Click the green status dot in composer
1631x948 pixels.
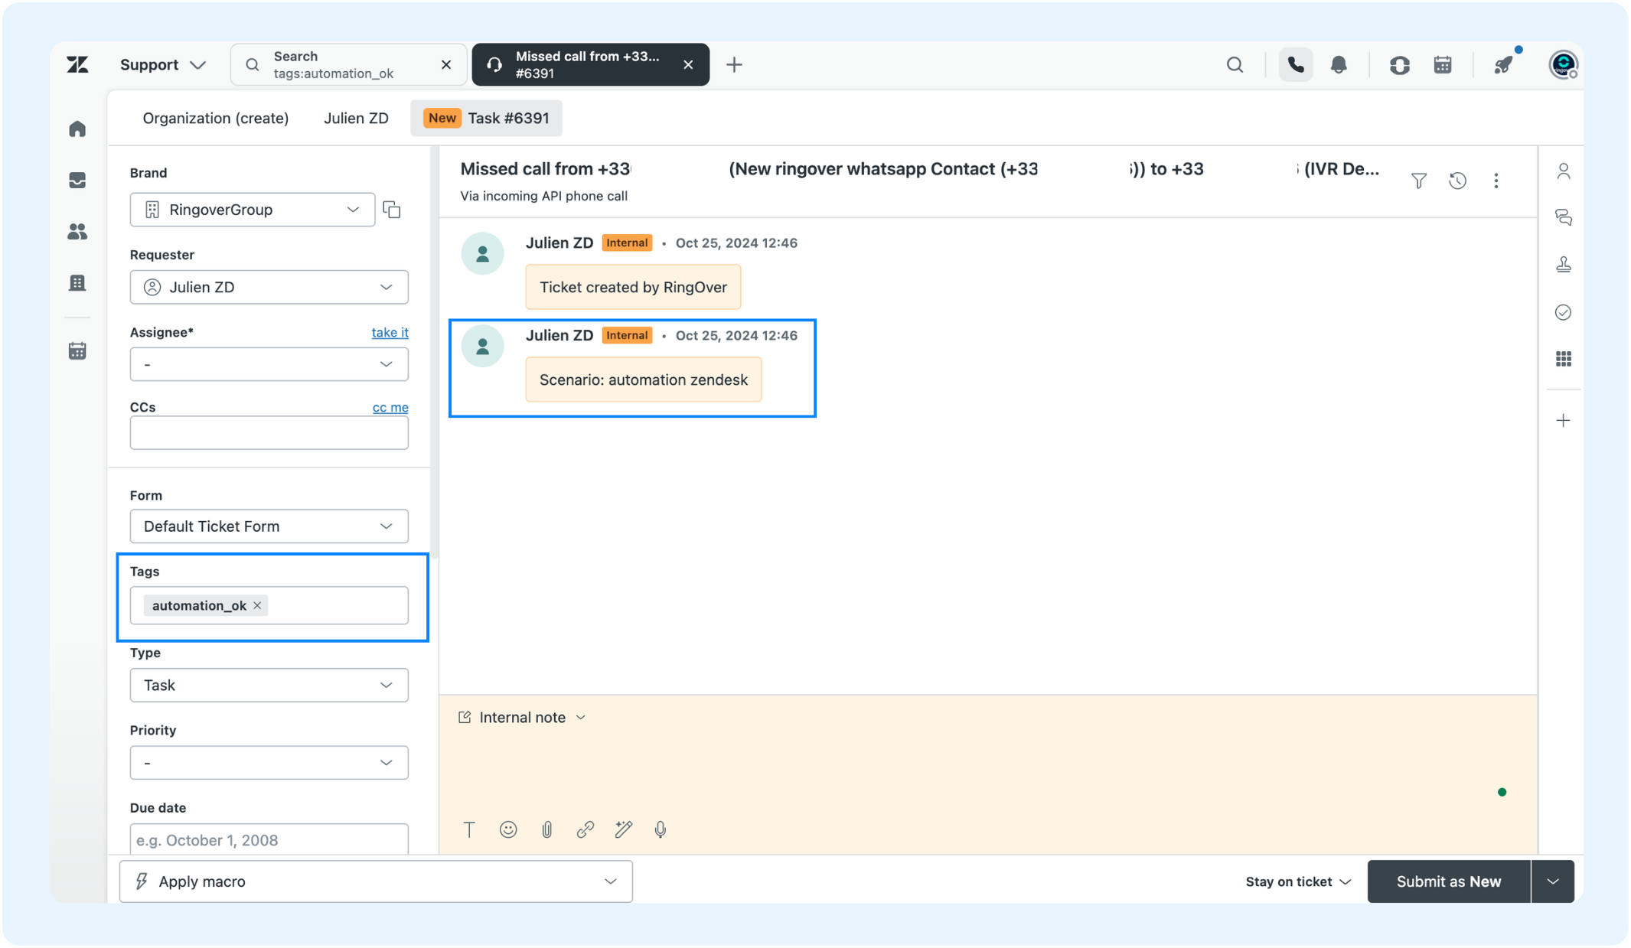coord(1502,793)
